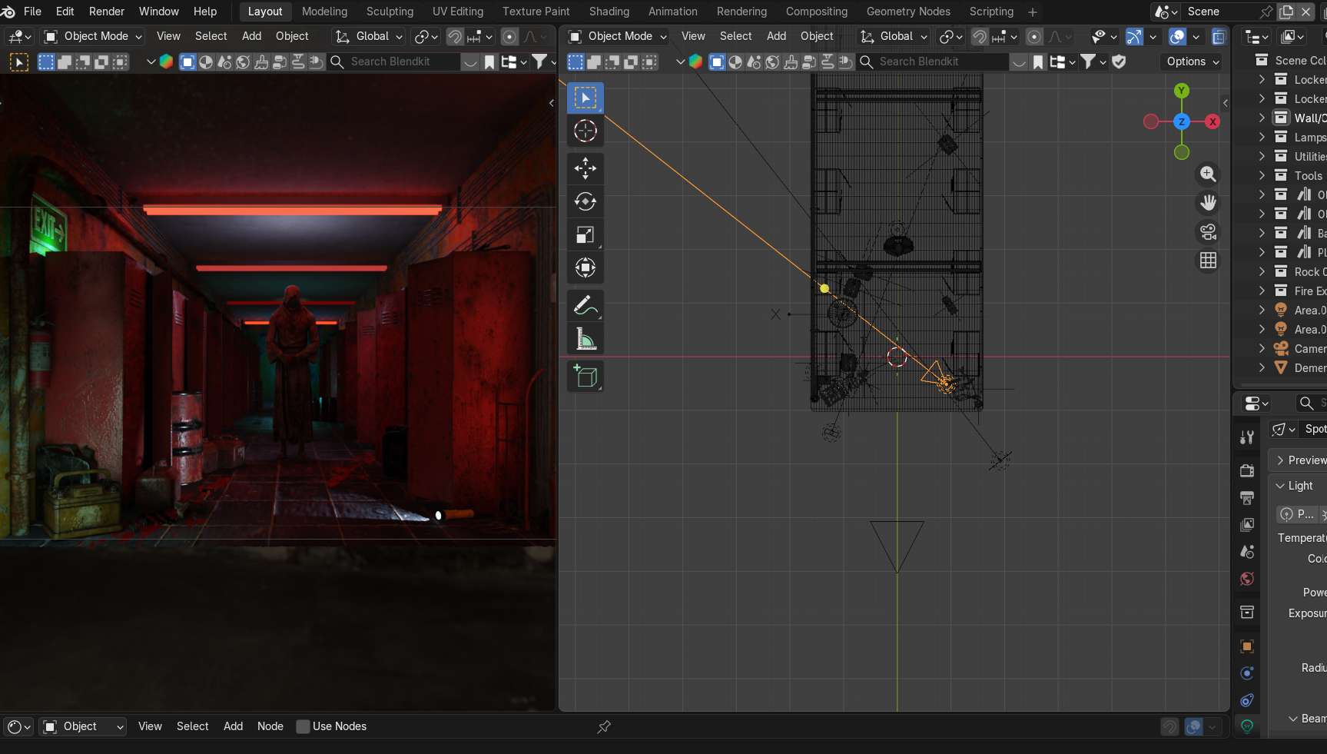Add a new workspace with plus button

(x=1033, y=12)
